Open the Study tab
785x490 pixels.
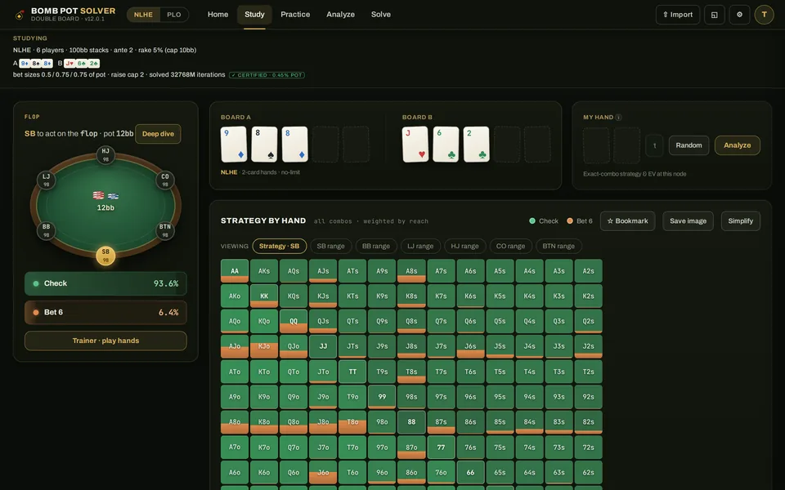(254, 15)
